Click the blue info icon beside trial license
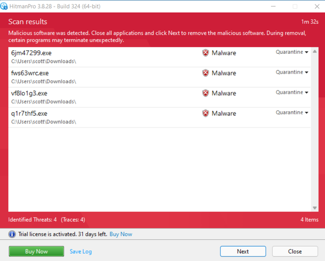This screenshot has width=325, height=261. pyautogui.click(x=12, y=234)
